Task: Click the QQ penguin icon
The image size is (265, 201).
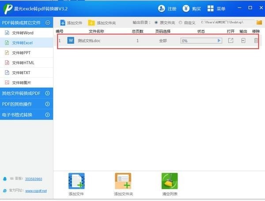Action: 5,179
